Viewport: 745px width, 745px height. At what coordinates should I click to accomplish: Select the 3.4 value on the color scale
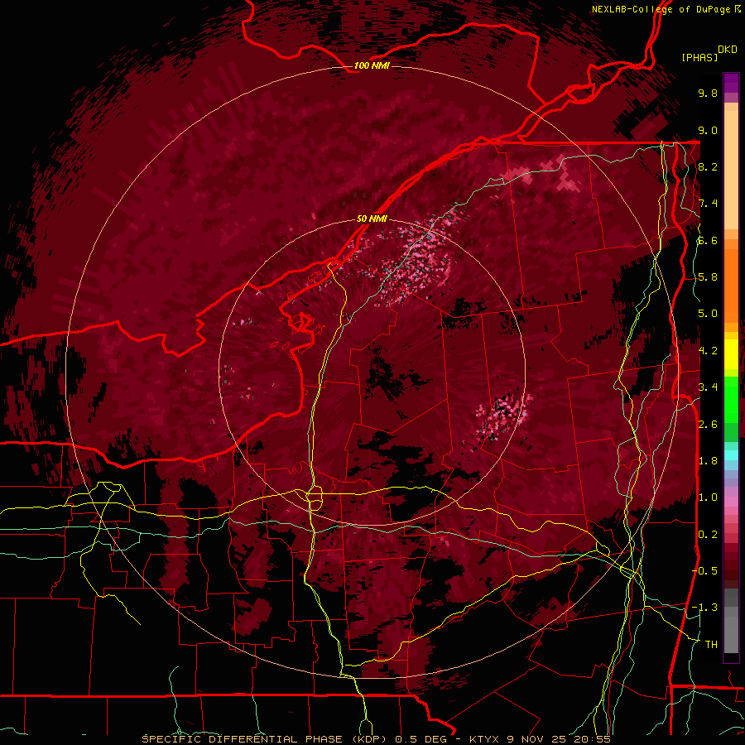pos(708,387)
